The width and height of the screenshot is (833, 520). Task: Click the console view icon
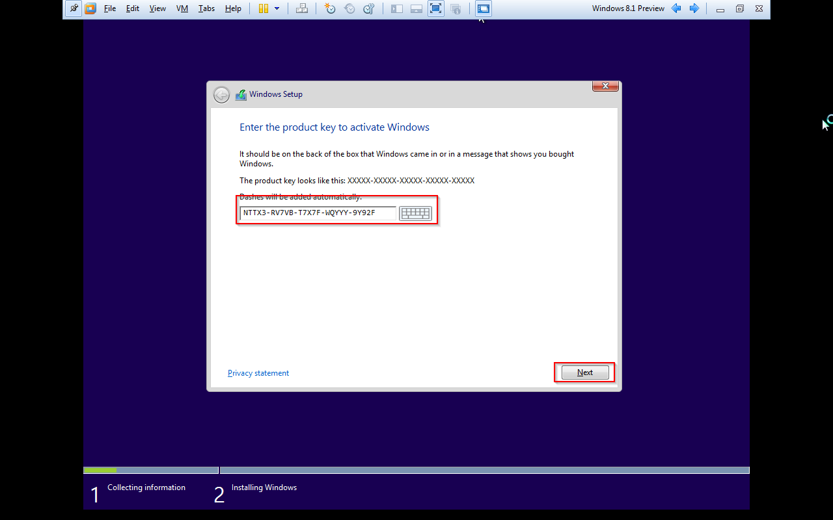click(484, 8)
